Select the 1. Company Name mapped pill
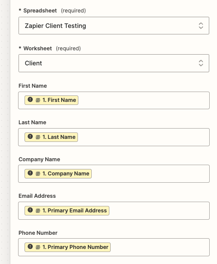 pos(58,174)
